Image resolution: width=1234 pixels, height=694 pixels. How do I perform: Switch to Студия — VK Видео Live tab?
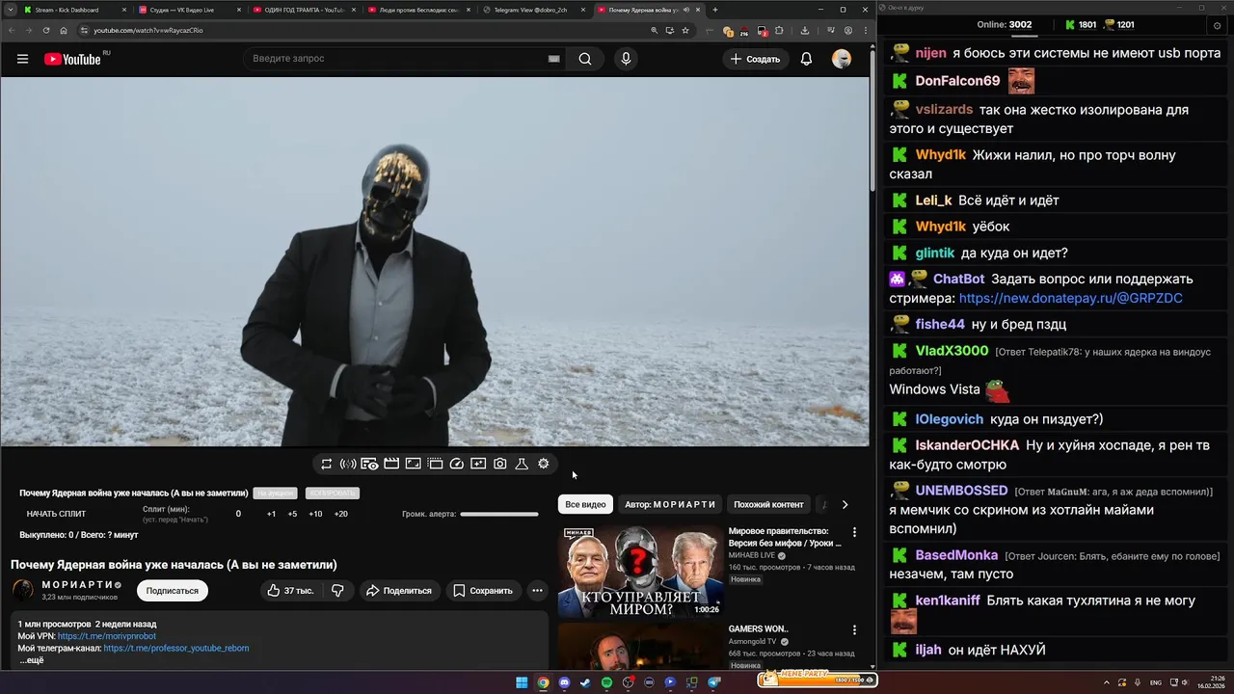click(x=190, y=10)
